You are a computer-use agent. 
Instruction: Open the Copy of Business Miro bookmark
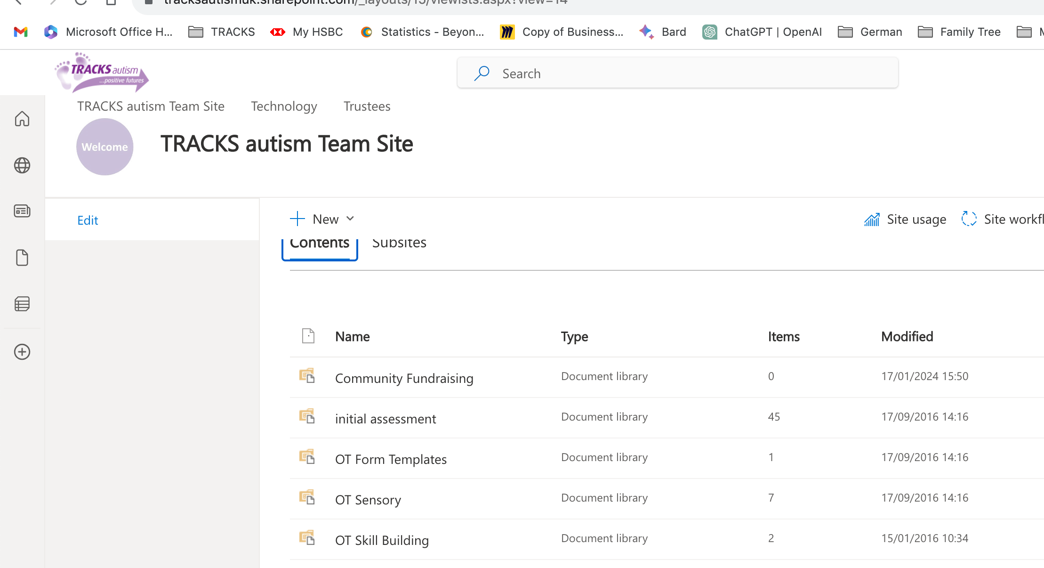pos(562,32)
